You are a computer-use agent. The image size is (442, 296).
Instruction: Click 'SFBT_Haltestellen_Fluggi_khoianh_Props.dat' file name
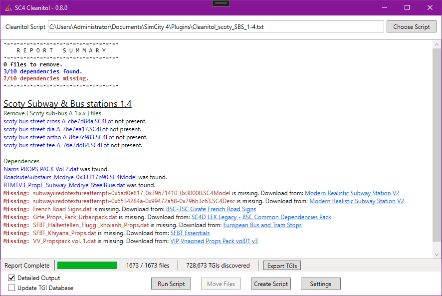91,225
